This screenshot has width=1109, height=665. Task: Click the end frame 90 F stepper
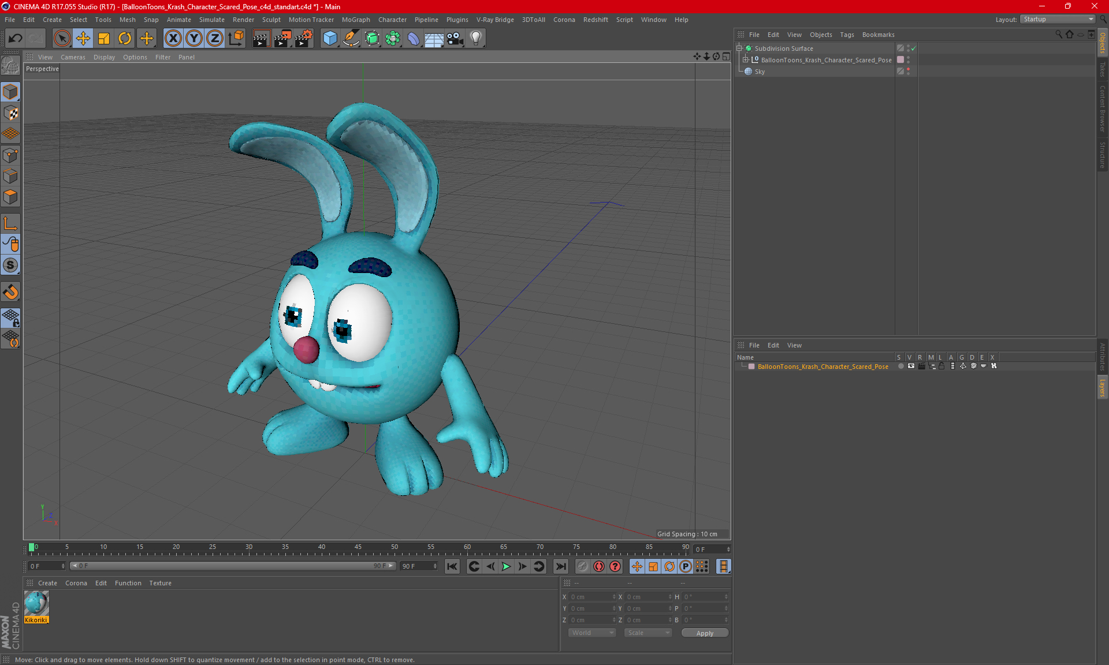pos(436,566)
